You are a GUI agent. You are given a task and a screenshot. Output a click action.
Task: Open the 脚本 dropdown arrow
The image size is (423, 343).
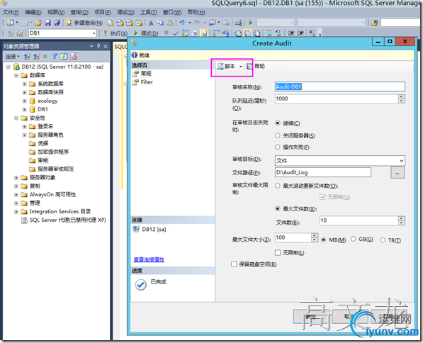(241, 67)
